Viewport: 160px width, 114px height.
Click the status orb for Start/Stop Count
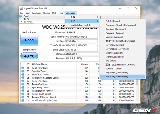[x=23, y=74]
